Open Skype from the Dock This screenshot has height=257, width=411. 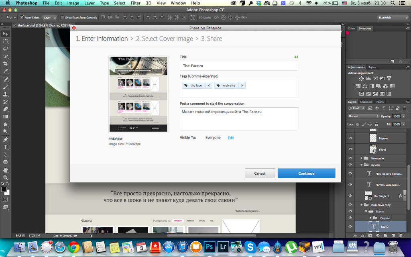(x=250, y=247)
